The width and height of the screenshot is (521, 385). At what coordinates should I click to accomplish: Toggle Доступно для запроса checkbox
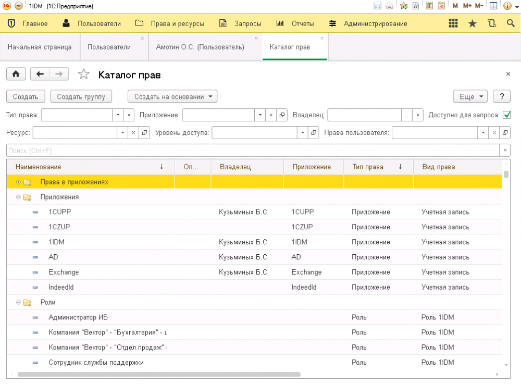pos(506,115)
